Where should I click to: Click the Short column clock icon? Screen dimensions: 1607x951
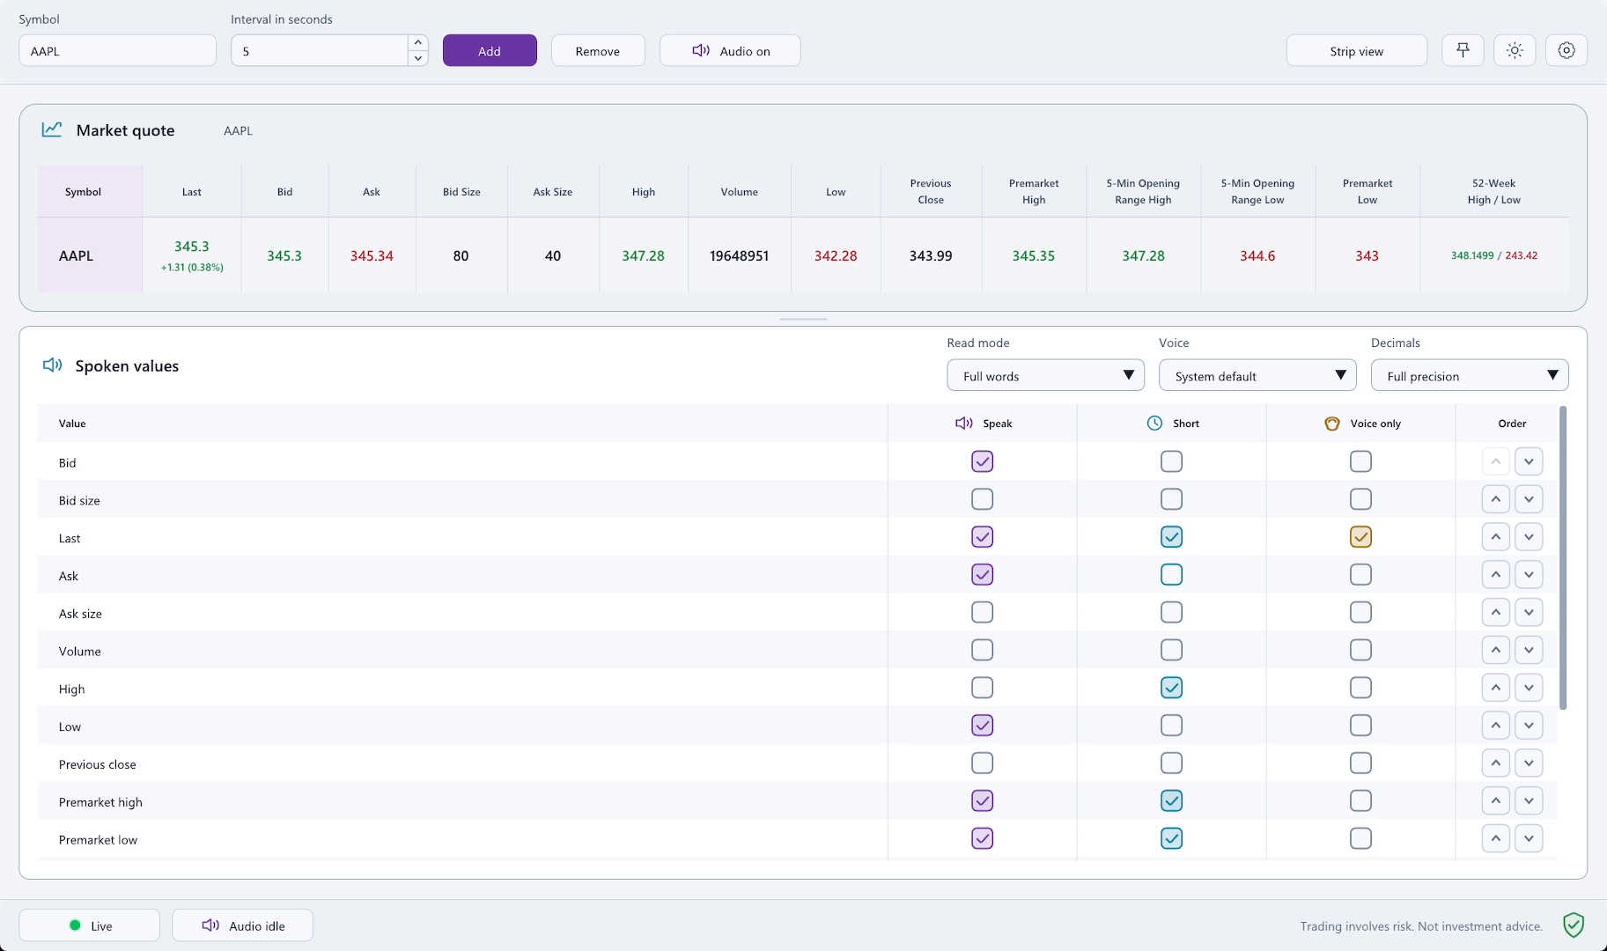click(1154, 424)
